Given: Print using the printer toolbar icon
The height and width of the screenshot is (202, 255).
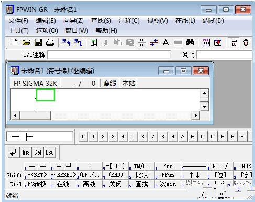Looking at the screenshot, I should [50, 42].
